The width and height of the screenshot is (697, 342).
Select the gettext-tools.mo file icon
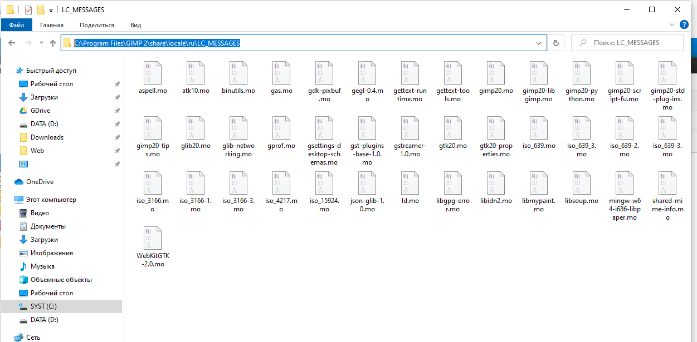point(453,72)
